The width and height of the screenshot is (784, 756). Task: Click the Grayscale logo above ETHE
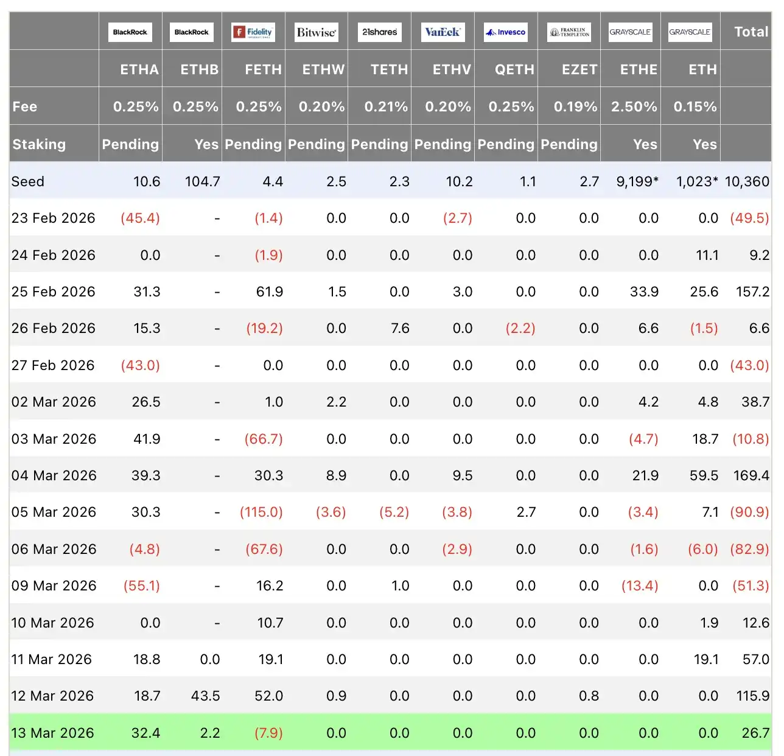[630, 32]
